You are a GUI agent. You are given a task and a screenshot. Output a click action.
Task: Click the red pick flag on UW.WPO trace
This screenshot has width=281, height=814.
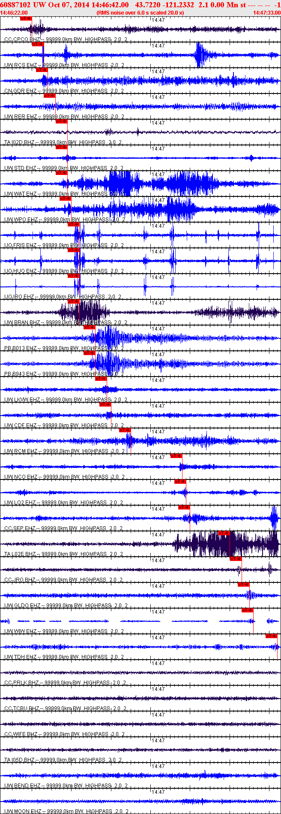[x=65, y=199]
